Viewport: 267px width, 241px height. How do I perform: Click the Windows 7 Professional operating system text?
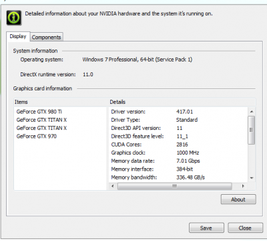click(x=138, y=60)
